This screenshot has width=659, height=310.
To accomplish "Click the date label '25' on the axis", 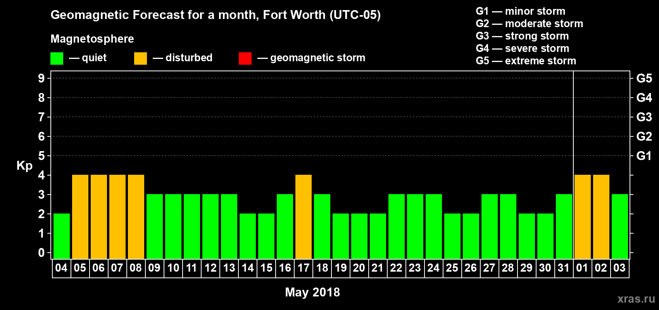I will 452,268.
